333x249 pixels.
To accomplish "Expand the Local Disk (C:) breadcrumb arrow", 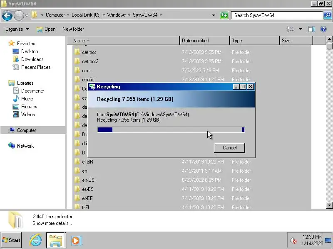I will 104,15.
